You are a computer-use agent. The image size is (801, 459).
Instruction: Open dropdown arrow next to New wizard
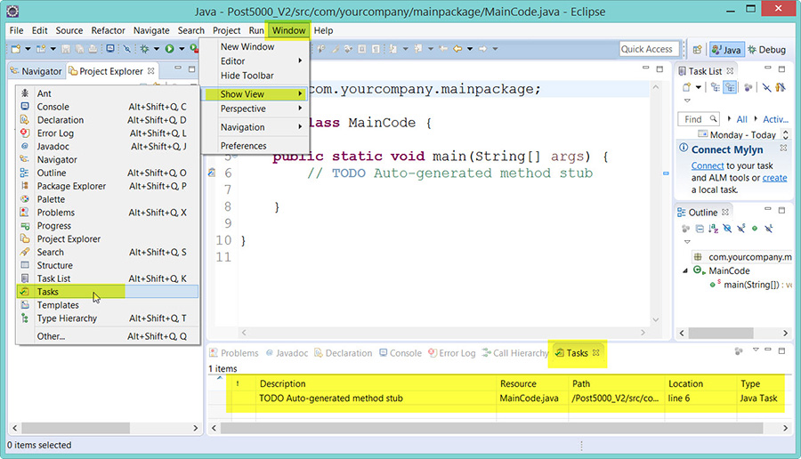(x=28, y=49)
